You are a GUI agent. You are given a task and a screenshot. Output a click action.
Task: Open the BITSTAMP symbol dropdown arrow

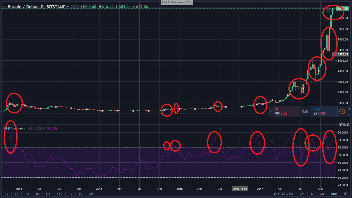(68, 7)
